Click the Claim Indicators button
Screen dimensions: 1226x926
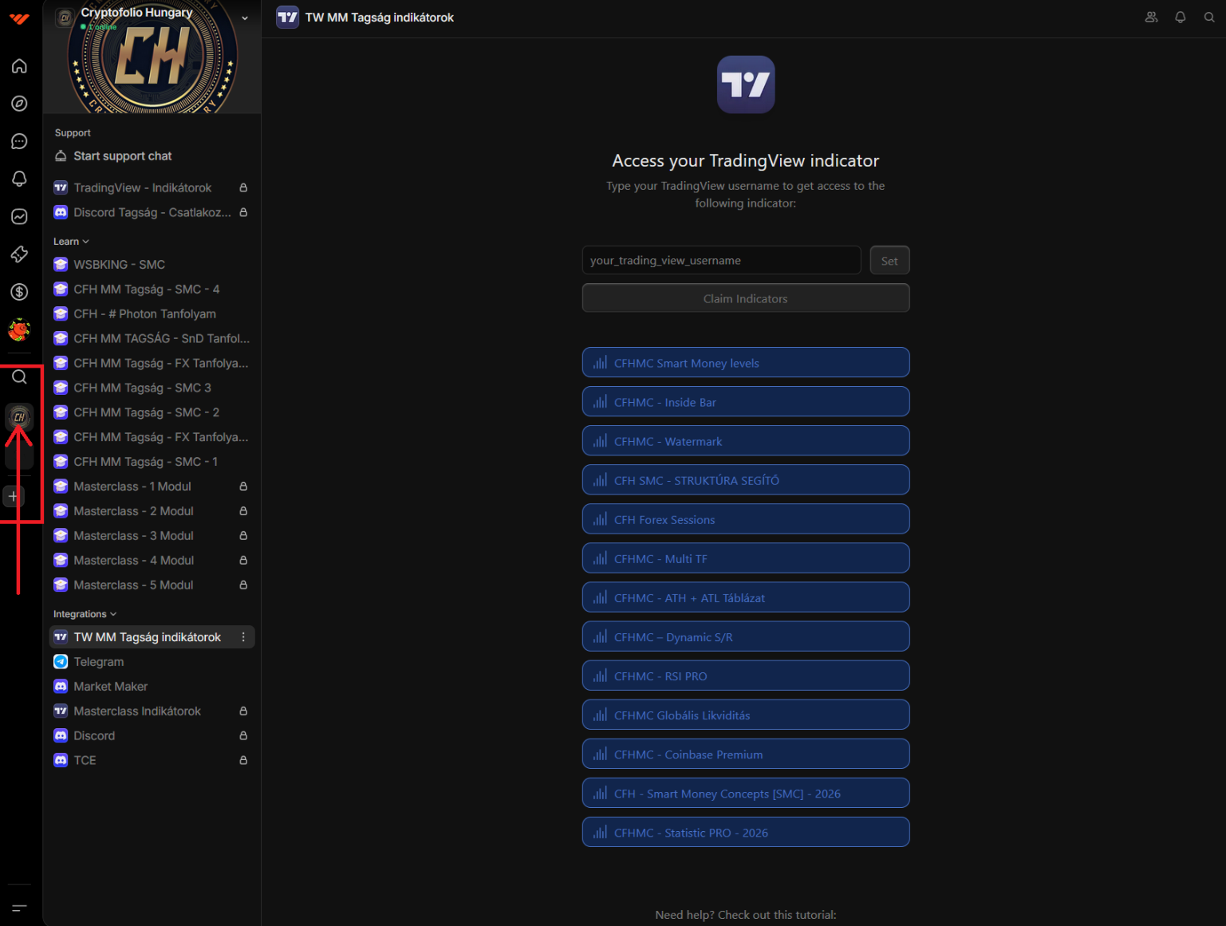point(745,298)
